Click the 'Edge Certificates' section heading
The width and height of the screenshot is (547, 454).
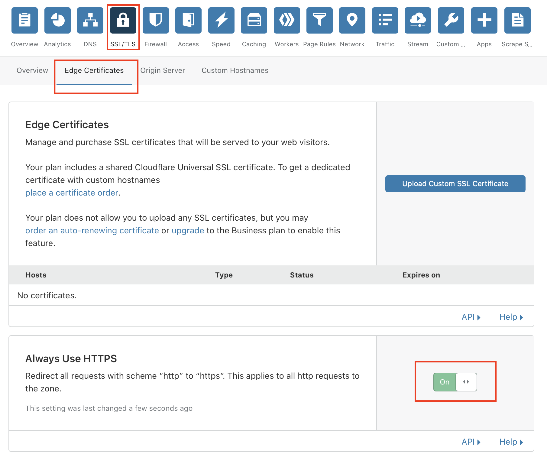tap(67, 125)
